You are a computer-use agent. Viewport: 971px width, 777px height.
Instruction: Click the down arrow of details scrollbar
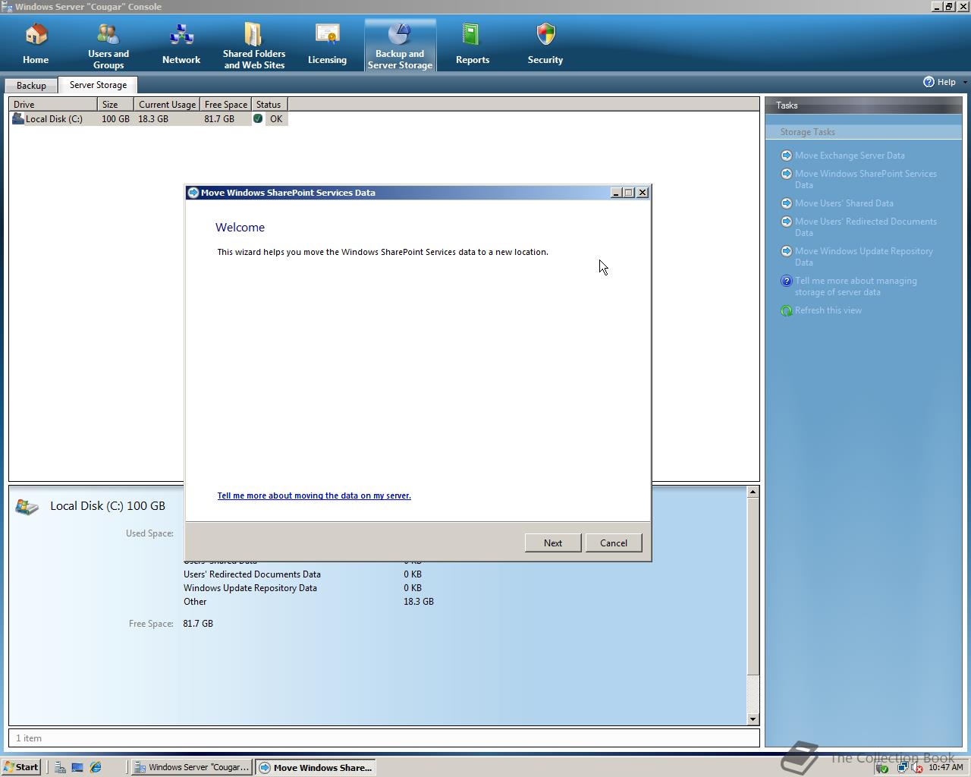[x=753, y=719]
